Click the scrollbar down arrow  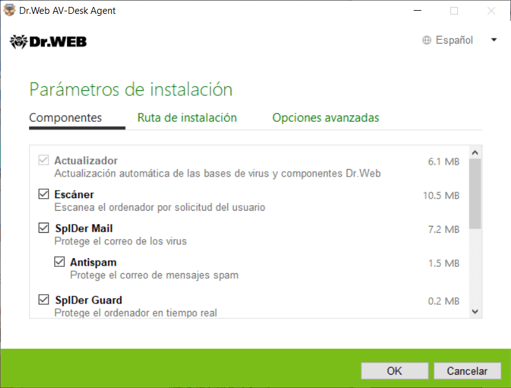pyautogui.click(x=475, y=312)
